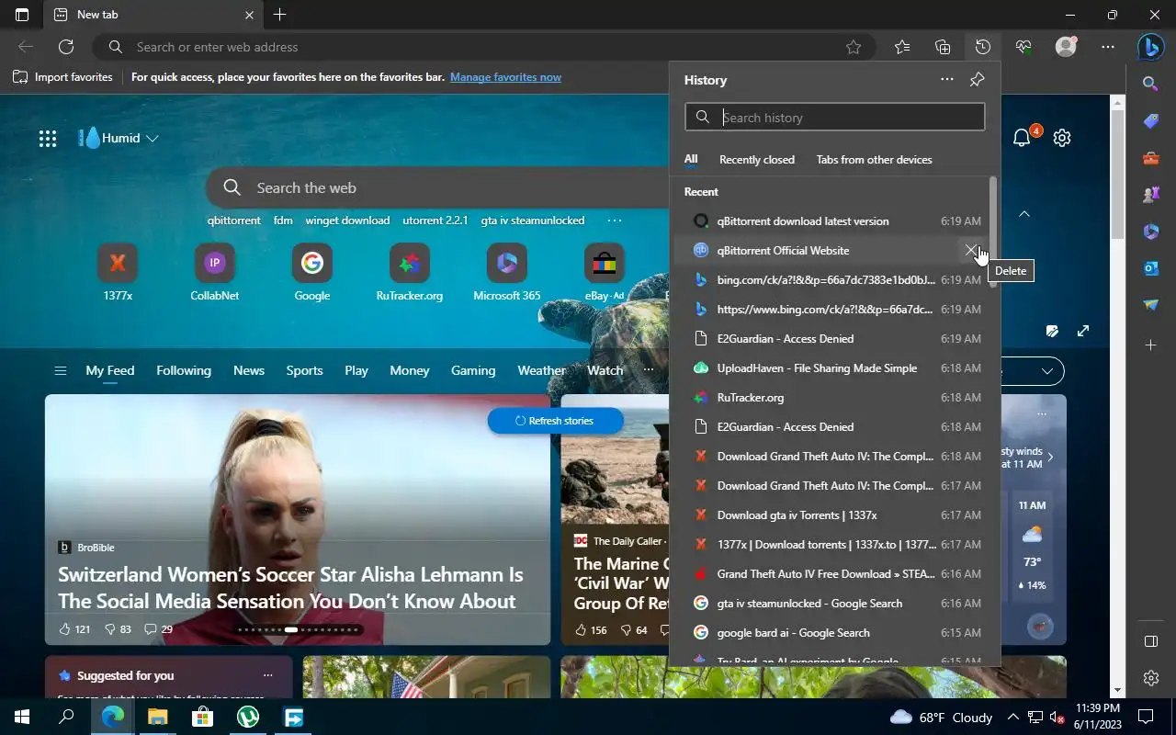Open the apps grid launcher

point(48,139)
